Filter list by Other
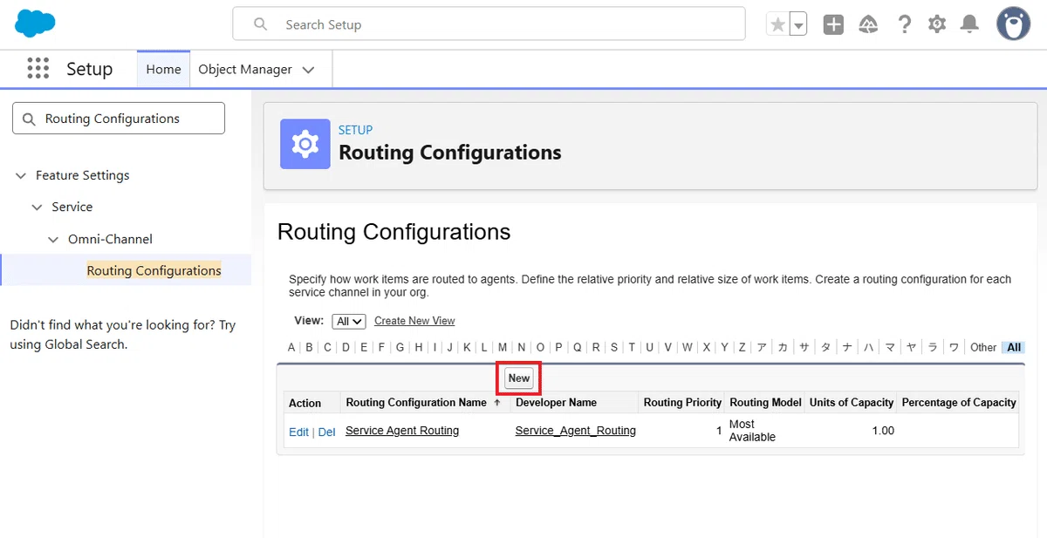Screen dimensions: 1047x538 (983, 347)
